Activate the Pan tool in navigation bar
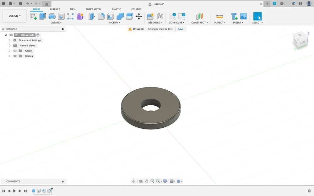 [146, 181]
